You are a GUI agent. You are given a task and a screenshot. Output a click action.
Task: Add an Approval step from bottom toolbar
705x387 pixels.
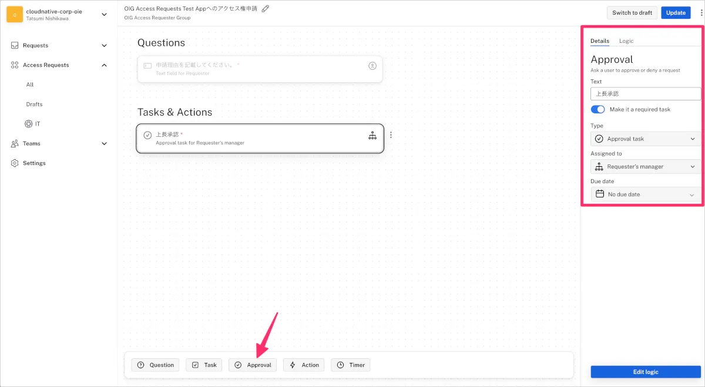253,365
